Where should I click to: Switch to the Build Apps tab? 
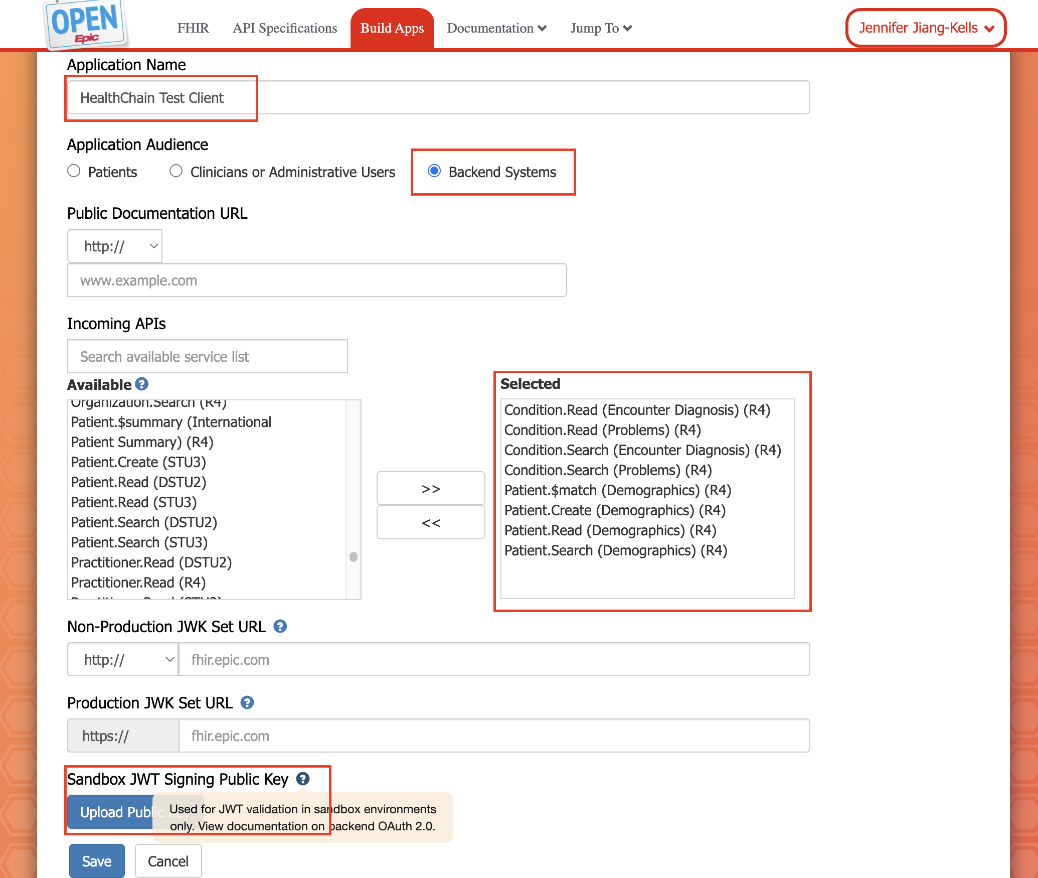(x=392, y=28)
